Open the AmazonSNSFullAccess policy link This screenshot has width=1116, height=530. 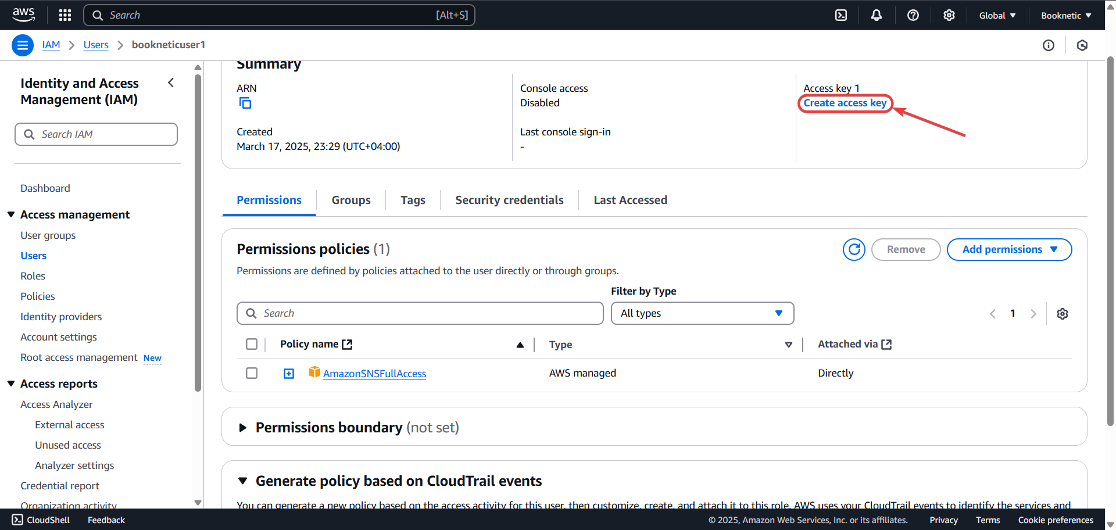[x=374, y=374]
